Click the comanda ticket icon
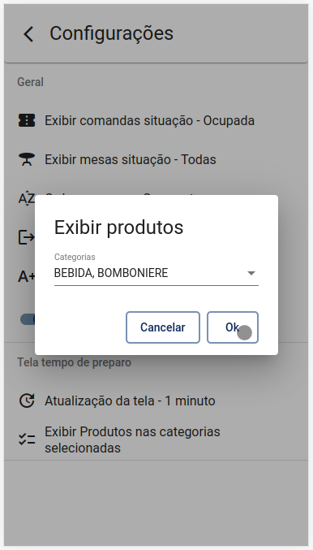Image resolution: width=313 pixels, height=550 pixels. [27, 120]
